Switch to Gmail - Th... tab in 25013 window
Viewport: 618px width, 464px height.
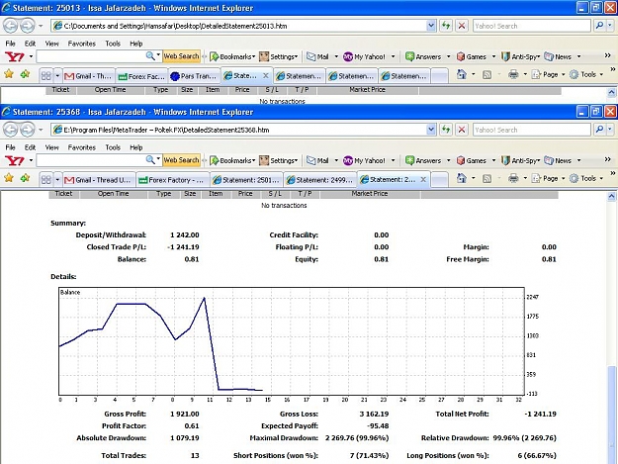(x=89, y=76)
